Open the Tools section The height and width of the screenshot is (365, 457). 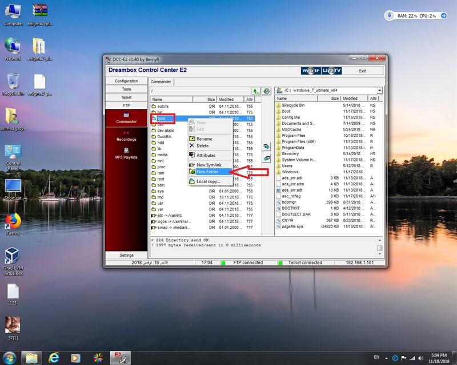(126, 89)
